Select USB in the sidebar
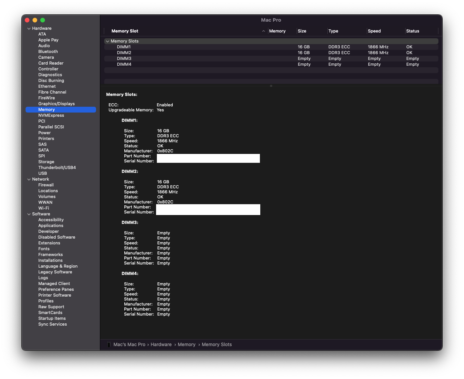Viewport: 464px width, 379px height. [x=43, y=173]
